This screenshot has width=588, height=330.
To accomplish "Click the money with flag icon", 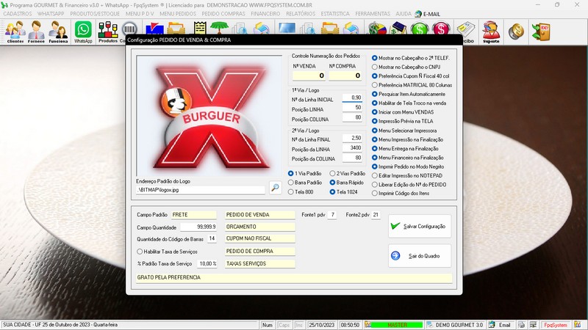I will tap(377, 29).
